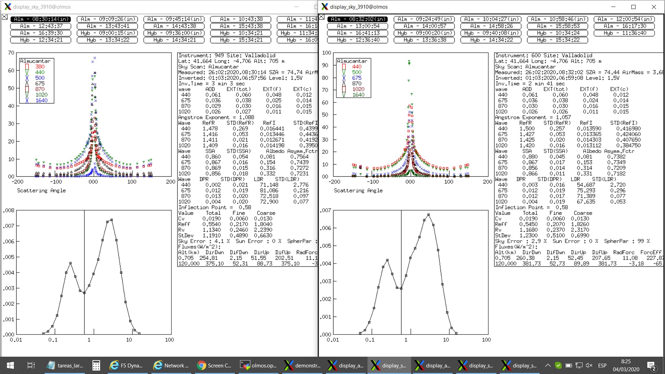Screen dimensions: 665x374
Task: Choose Alm 14:00:57 scan in right window
Action: 424,26
